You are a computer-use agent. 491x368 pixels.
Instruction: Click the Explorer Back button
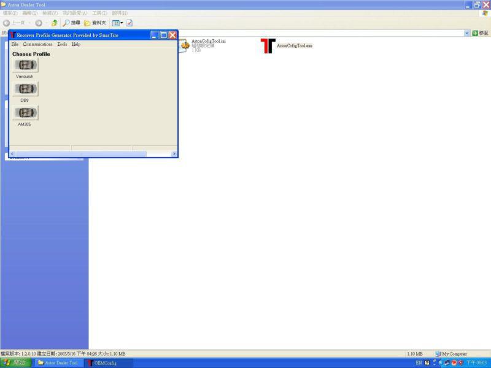(14, 23)
